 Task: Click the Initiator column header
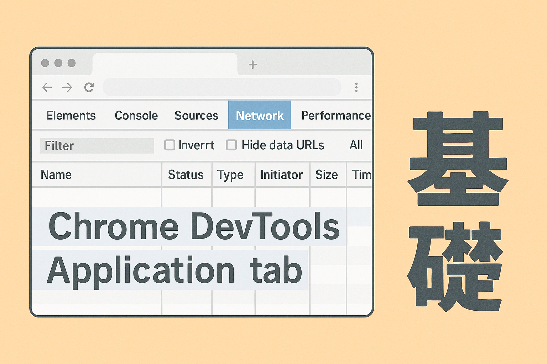pos(282,175)
